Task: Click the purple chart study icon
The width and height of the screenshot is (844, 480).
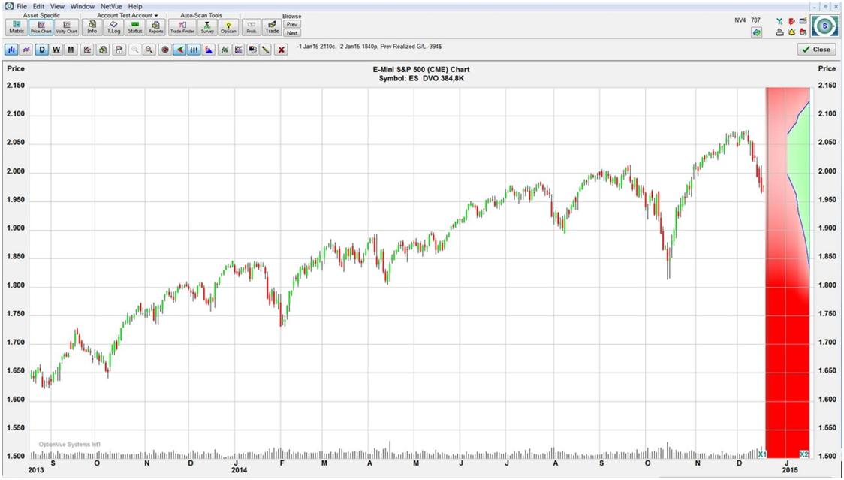Action: click(239, 50)
